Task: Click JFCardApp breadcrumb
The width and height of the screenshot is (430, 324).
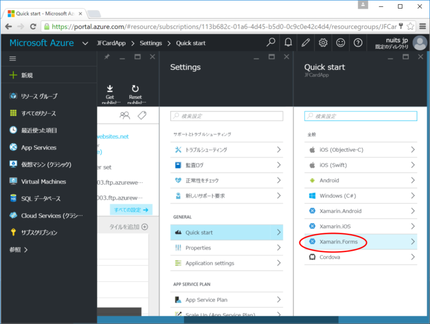Action: coord(111,43)
